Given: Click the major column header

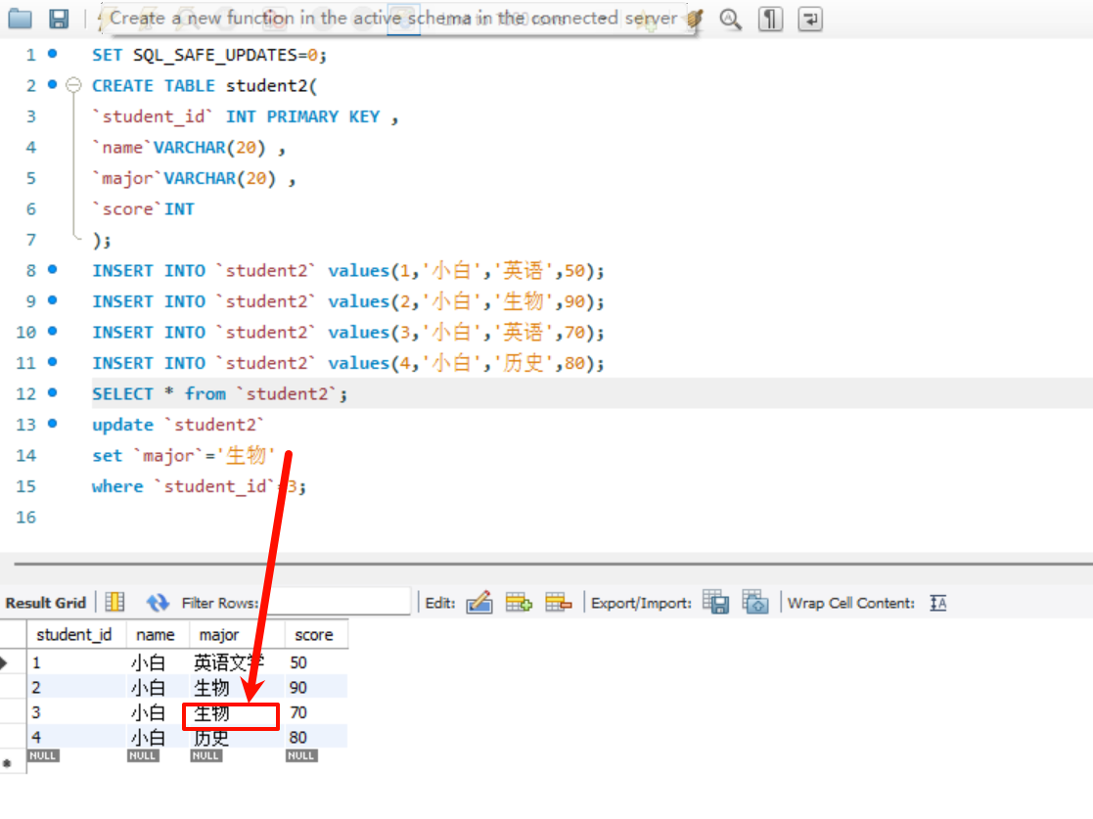Looking at the screenshot, I should (237, 635).
